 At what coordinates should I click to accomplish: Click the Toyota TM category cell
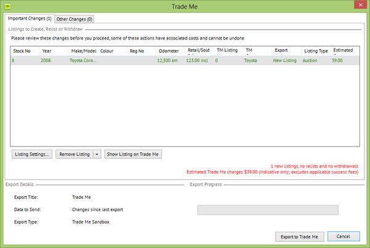click(250, 60)
